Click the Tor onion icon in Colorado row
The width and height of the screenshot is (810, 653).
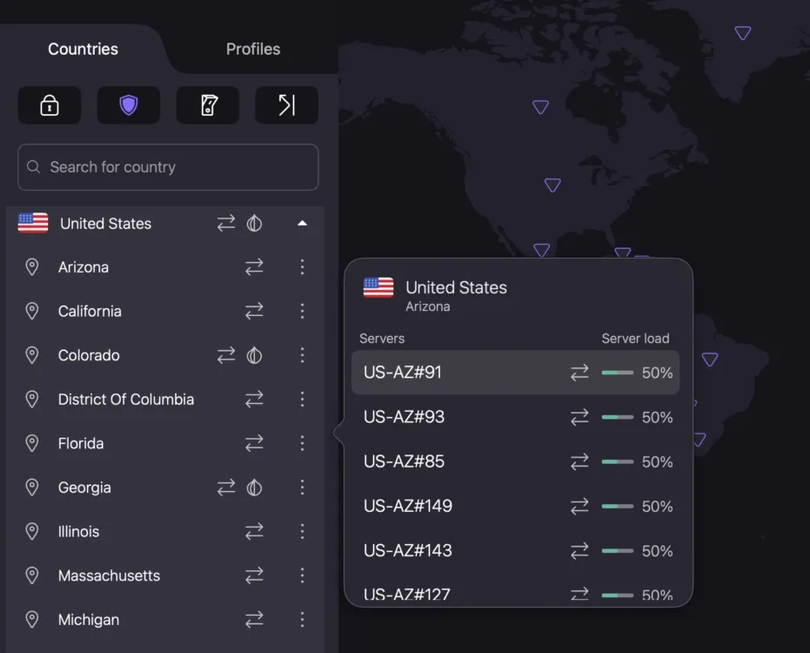click(254, 355)
